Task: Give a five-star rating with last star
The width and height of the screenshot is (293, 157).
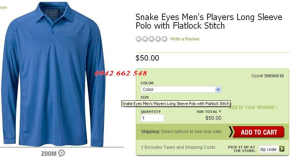Action: [x=165, y=39]
